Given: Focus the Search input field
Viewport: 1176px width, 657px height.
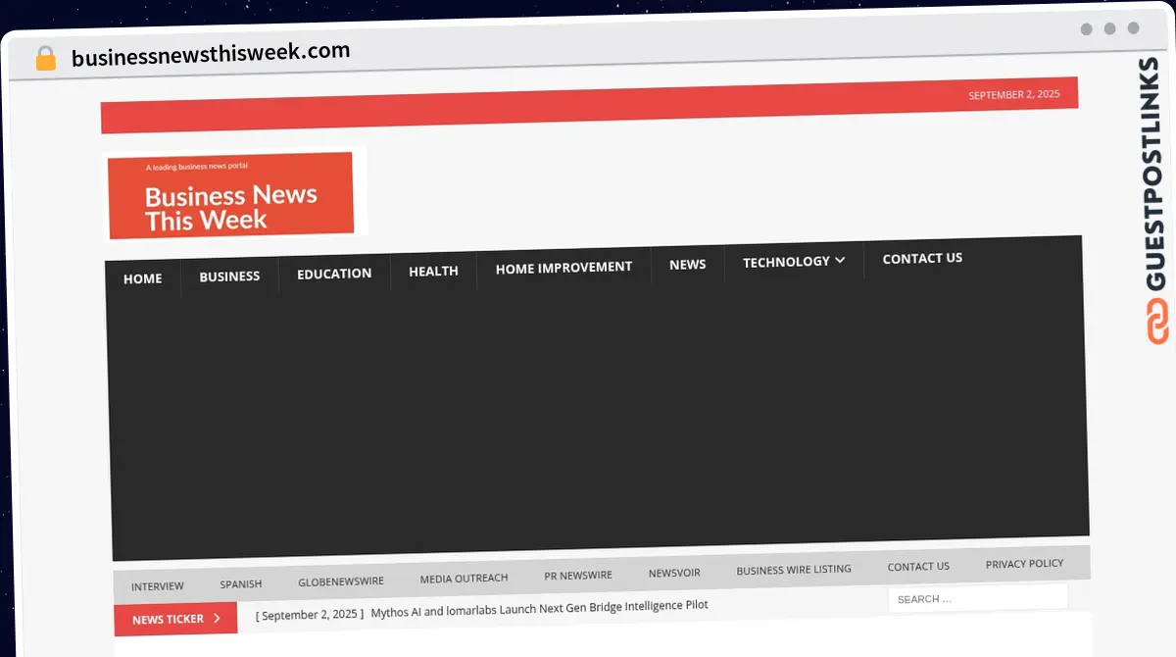Looking at the screenshot, I should [x=978, y=598].
